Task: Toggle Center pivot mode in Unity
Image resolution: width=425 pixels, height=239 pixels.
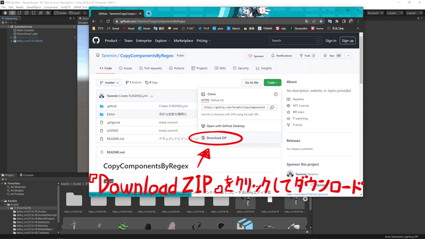Action: 60,13
